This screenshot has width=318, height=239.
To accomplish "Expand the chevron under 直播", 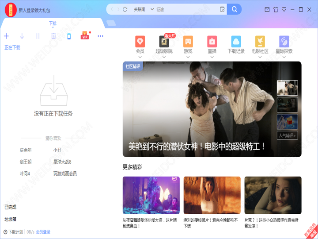I will 212,57.
